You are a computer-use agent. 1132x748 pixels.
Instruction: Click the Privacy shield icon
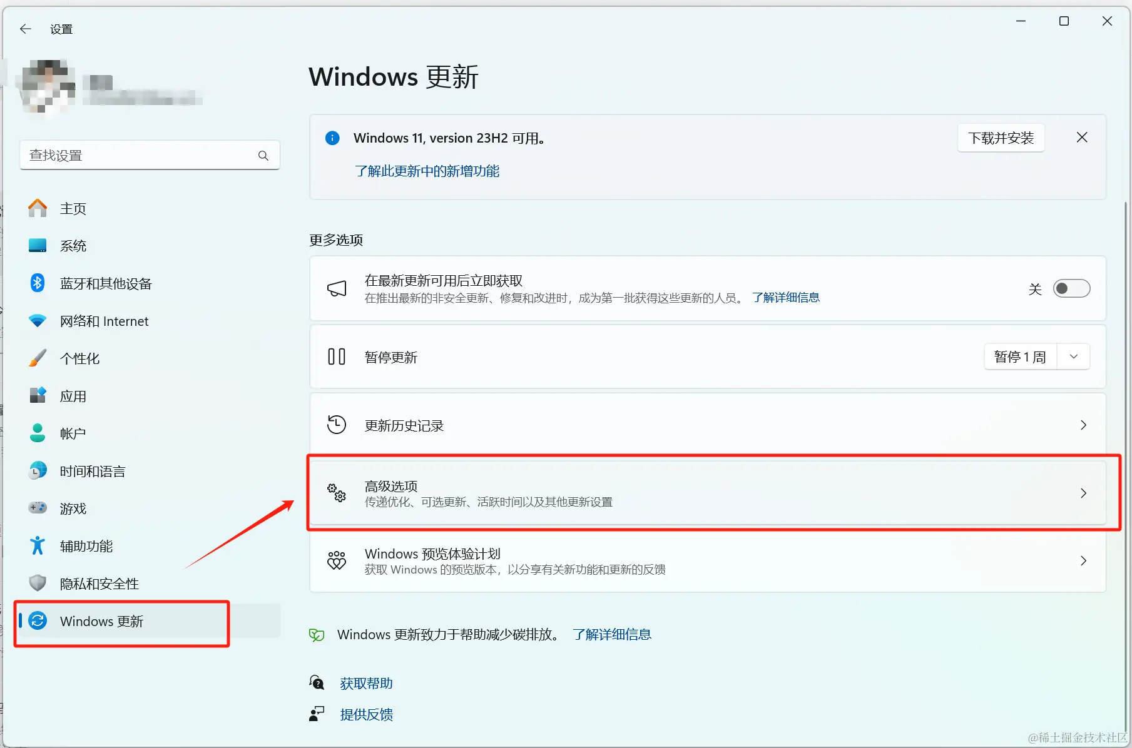click(x=38, y=583)
